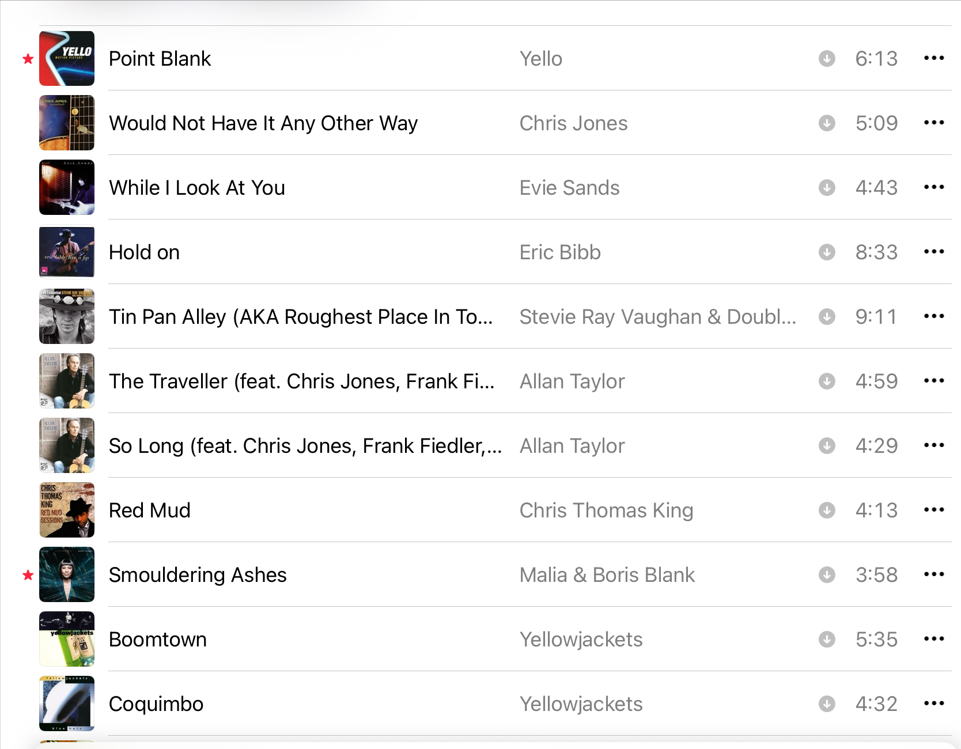Download the Coquimbo track
This screenshot has height=749, width=961.
pos(827,703)
